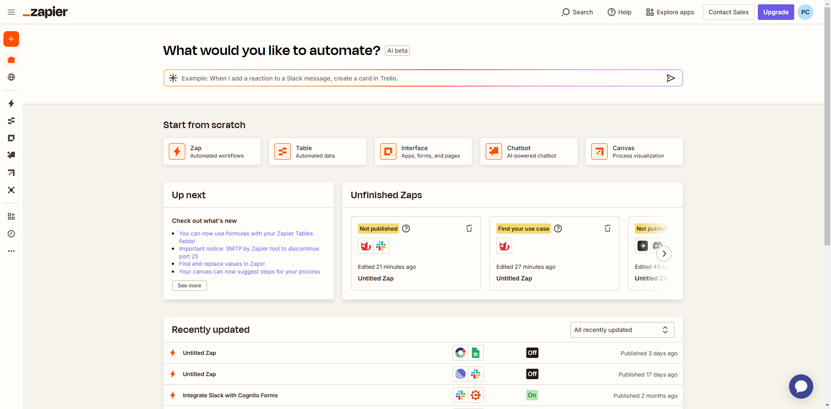Open the chat support bubble
This screenshot has height=409, width=831.
pos(801,386)
